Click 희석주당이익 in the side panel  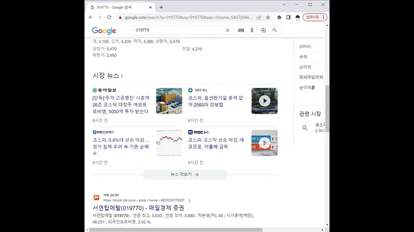pos(311,78)
